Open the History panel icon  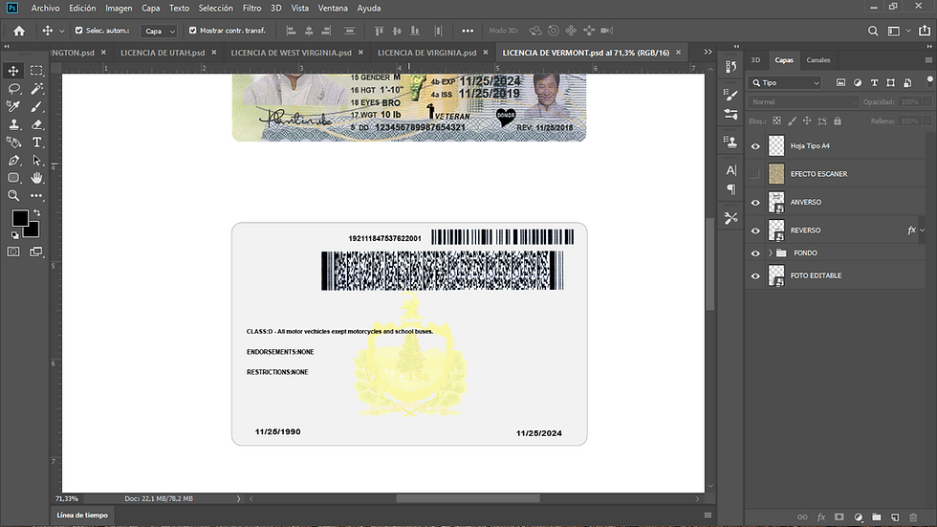pyautogui.click(x=730, y=66)
